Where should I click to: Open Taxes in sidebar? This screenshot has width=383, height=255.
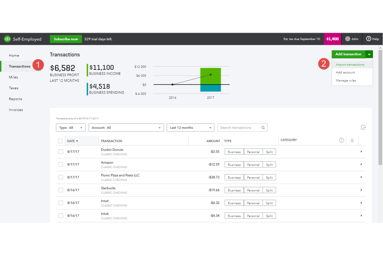(13, 88)
